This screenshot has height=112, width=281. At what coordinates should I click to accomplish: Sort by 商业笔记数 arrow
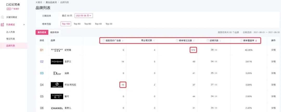[x=154, y=41]
